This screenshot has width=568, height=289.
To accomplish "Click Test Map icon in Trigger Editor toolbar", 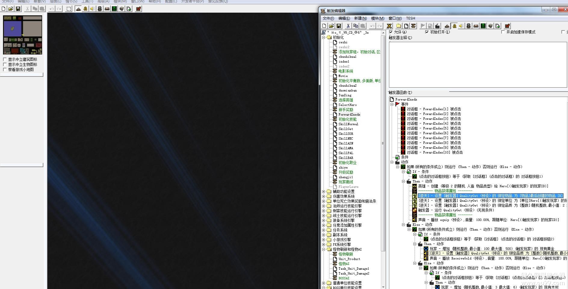I will click(507, 26).
